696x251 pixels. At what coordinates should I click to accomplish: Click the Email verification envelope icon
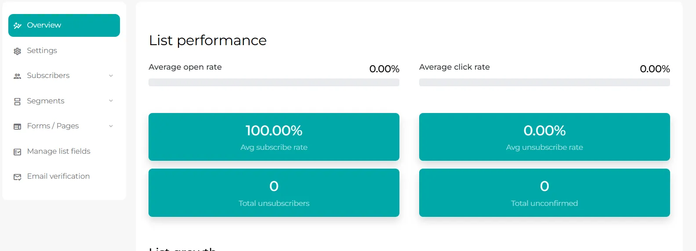pos(18,177)
